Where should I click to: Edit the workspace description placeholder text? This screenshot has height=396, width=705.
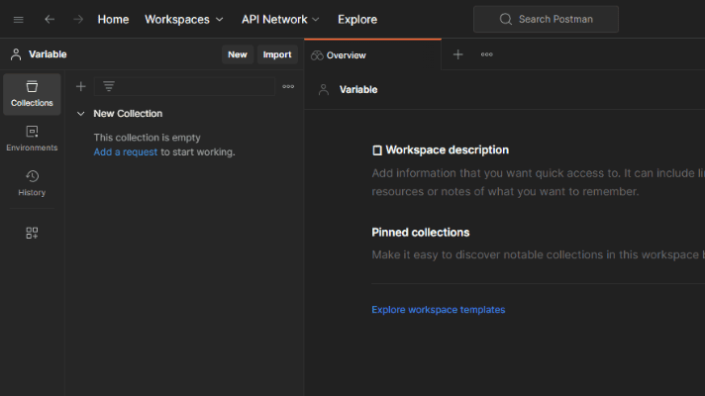pos(539,182)
